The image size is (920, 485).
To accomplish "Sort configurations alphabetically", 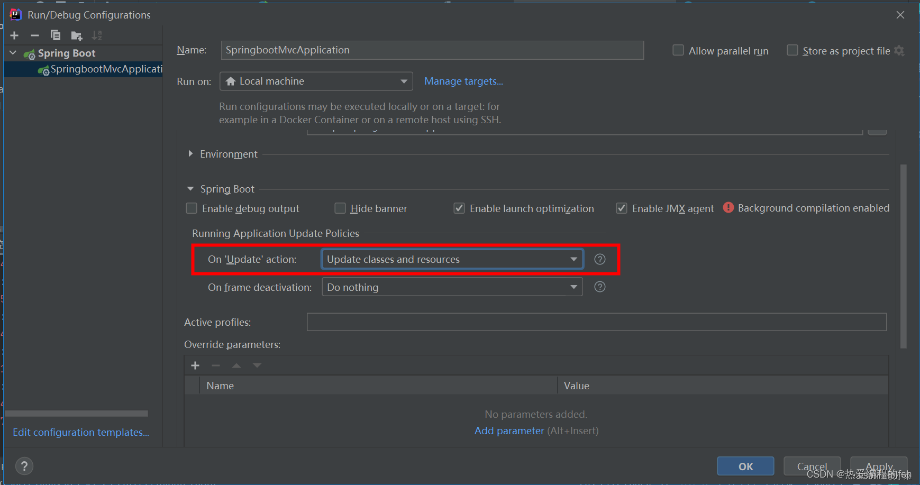I will (x=97, y=35).
